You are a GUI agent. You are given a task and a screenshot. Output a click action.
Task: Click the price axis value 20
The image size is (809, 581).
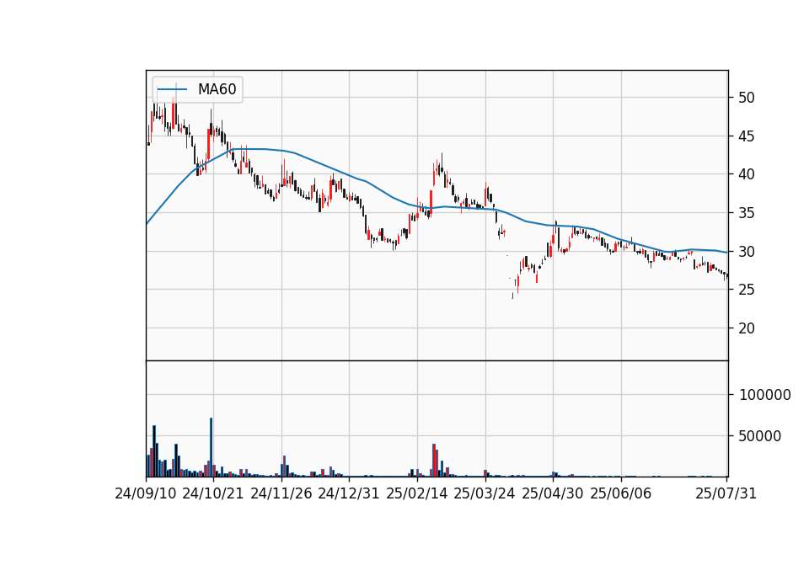[x=746, y=328]
